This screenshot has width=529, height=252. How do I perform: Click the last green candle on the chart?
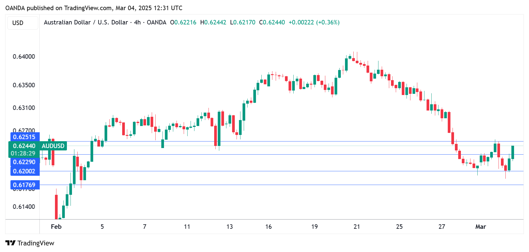(513, 152)
